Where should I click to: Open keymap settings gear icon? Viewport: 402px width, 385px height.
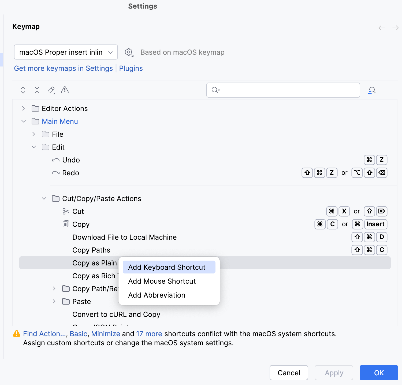coord(129,52)
